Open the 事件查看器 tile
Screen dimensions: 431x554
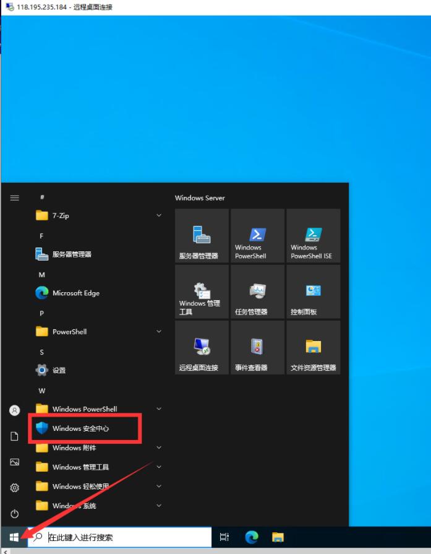tap(258, 347)
